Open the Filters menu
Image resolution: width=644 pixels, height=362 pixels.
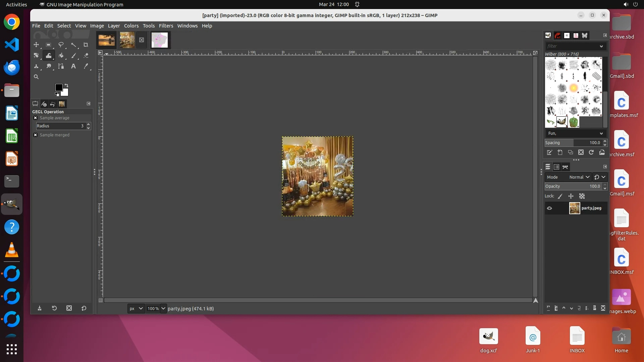(166, 26)
